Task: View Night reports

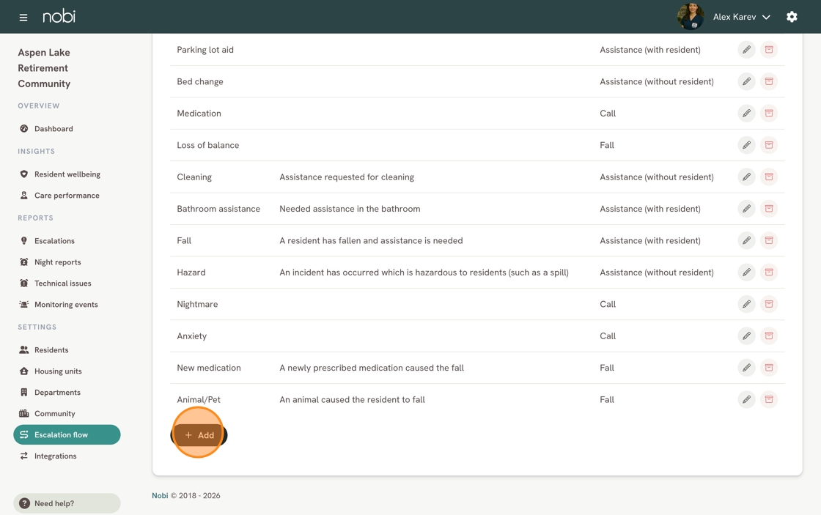Action: [x=67, y=262]
